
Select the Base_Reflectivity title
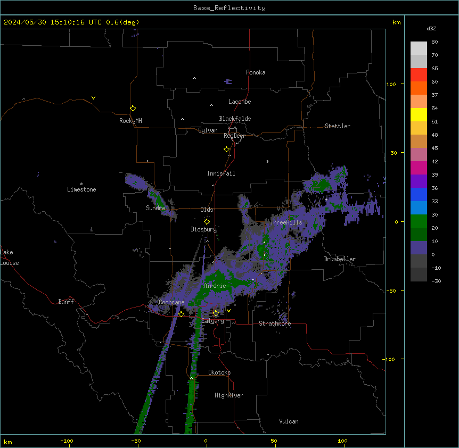coord(229,8)
